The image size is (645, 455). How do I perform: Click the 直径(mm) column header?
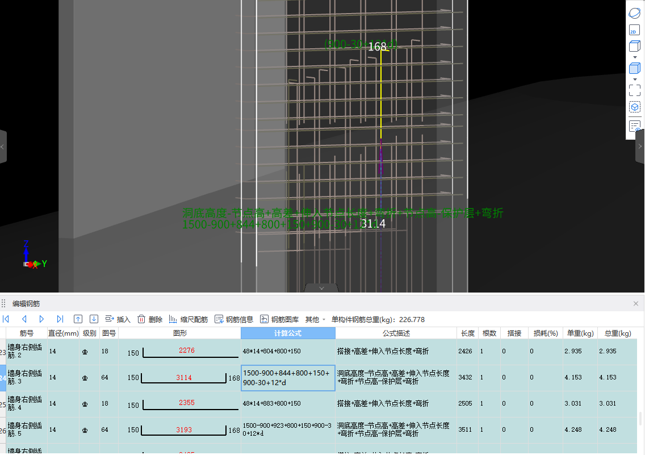pyautogui.click(x=64, y=333)
